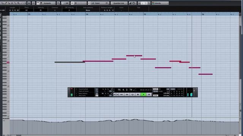Viewport: 243px width, 136px height.
Task: Select the lowest note after bar 76
Action: pos(205,74)
